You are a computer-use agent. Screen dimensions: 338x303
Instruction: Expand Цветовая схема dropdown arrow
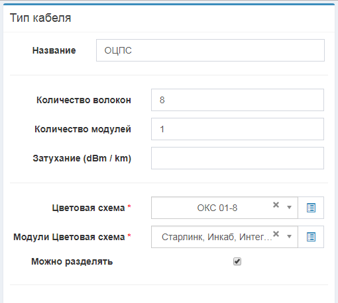(289, 207)
